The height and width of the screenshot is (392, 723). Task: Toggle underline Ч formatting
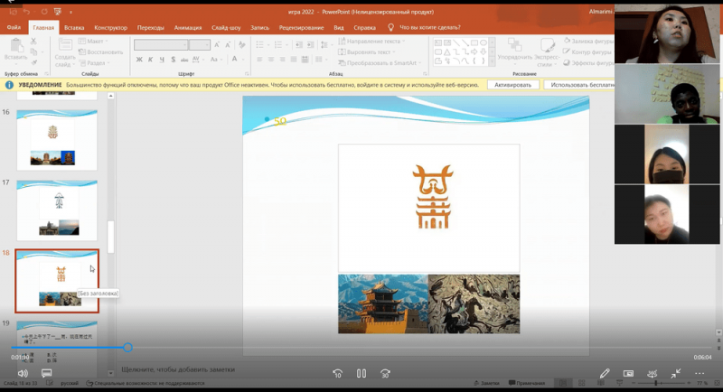[x=162, y=60]
